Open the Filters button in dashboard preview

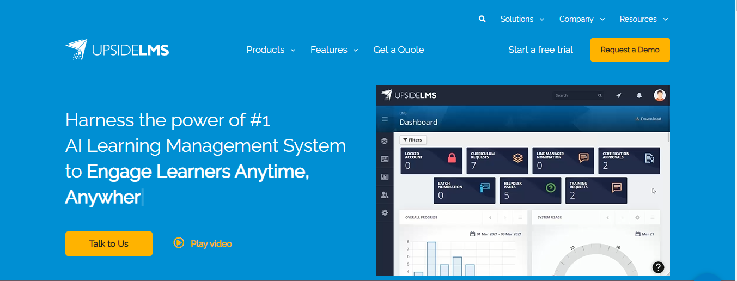pos(413,140)
